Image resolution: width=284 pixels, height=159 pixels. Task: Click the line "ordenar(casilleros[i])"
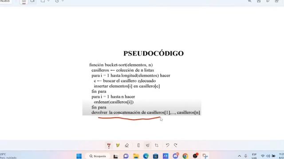point(114,102)
